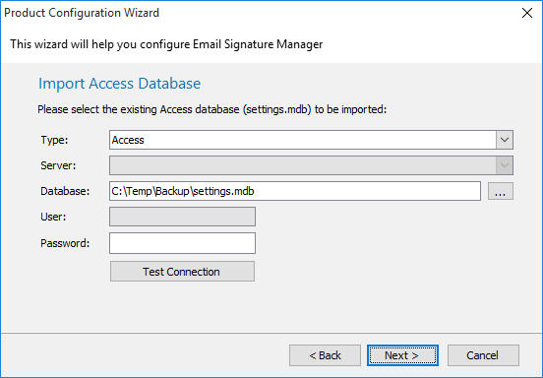The height and width of the screenshot is (378, 543).
Task: Click the disabled Server combo box
Action: (x=311, y=165)
